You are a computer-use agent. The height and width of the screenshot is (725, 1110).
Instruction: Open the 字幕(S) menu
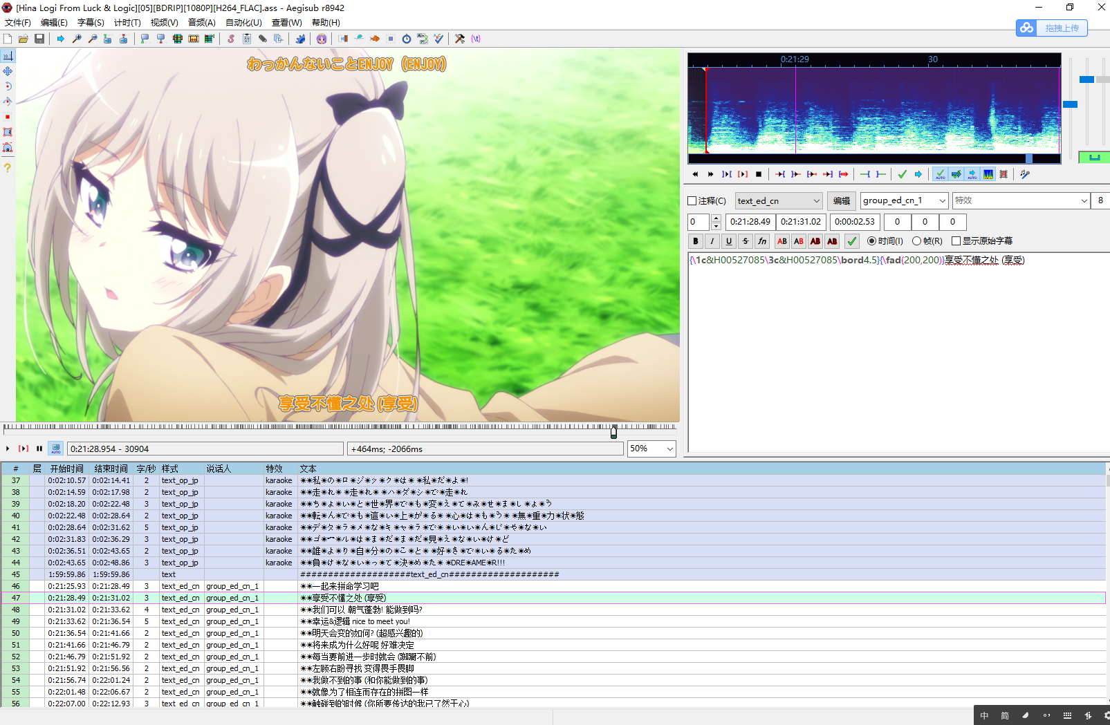click(91, 23)
